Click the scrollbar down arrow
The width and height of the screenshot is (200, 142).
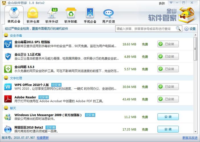pyautogui.click(x=195, y=132)
